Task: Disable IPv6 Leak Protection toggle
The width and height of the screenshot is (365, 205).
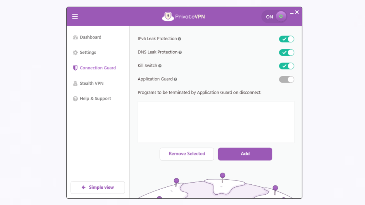Action: [x=287, y=39]
